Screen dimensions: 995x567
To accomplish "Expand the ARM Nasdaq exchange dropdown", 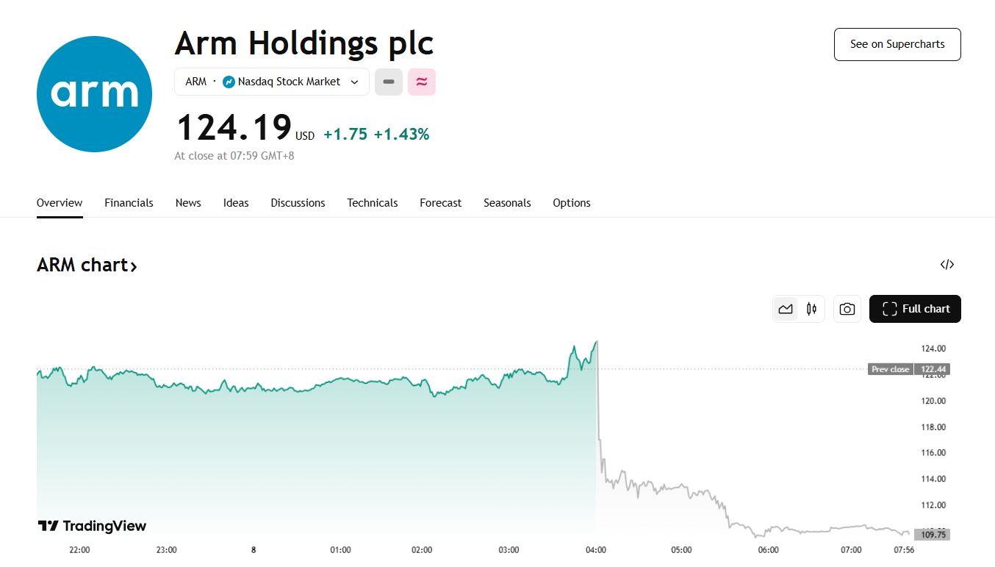I will [354, 82].
